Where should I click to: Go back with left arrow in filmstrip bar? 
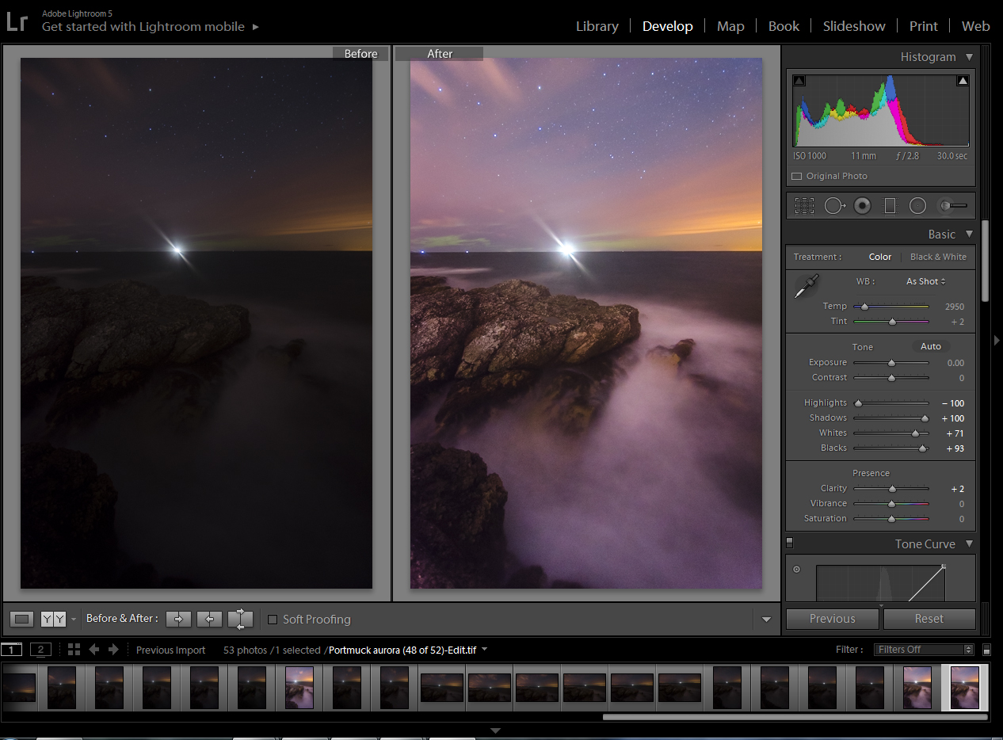click(x=94, y=650)
